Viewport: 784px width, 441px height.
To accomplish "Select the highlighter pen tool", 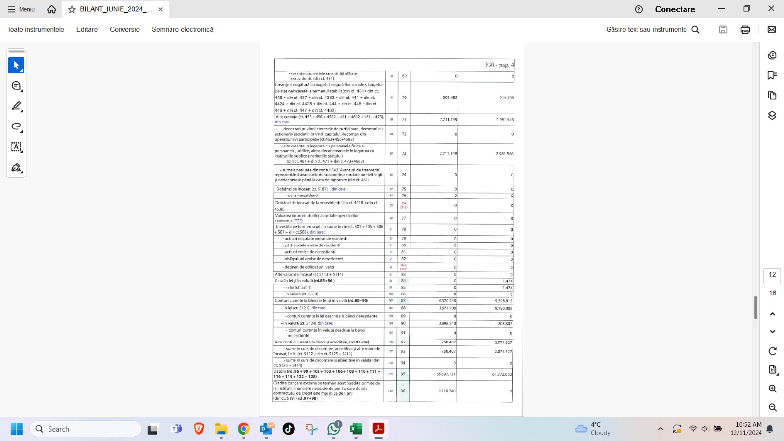I will click(x=16, y=106).
